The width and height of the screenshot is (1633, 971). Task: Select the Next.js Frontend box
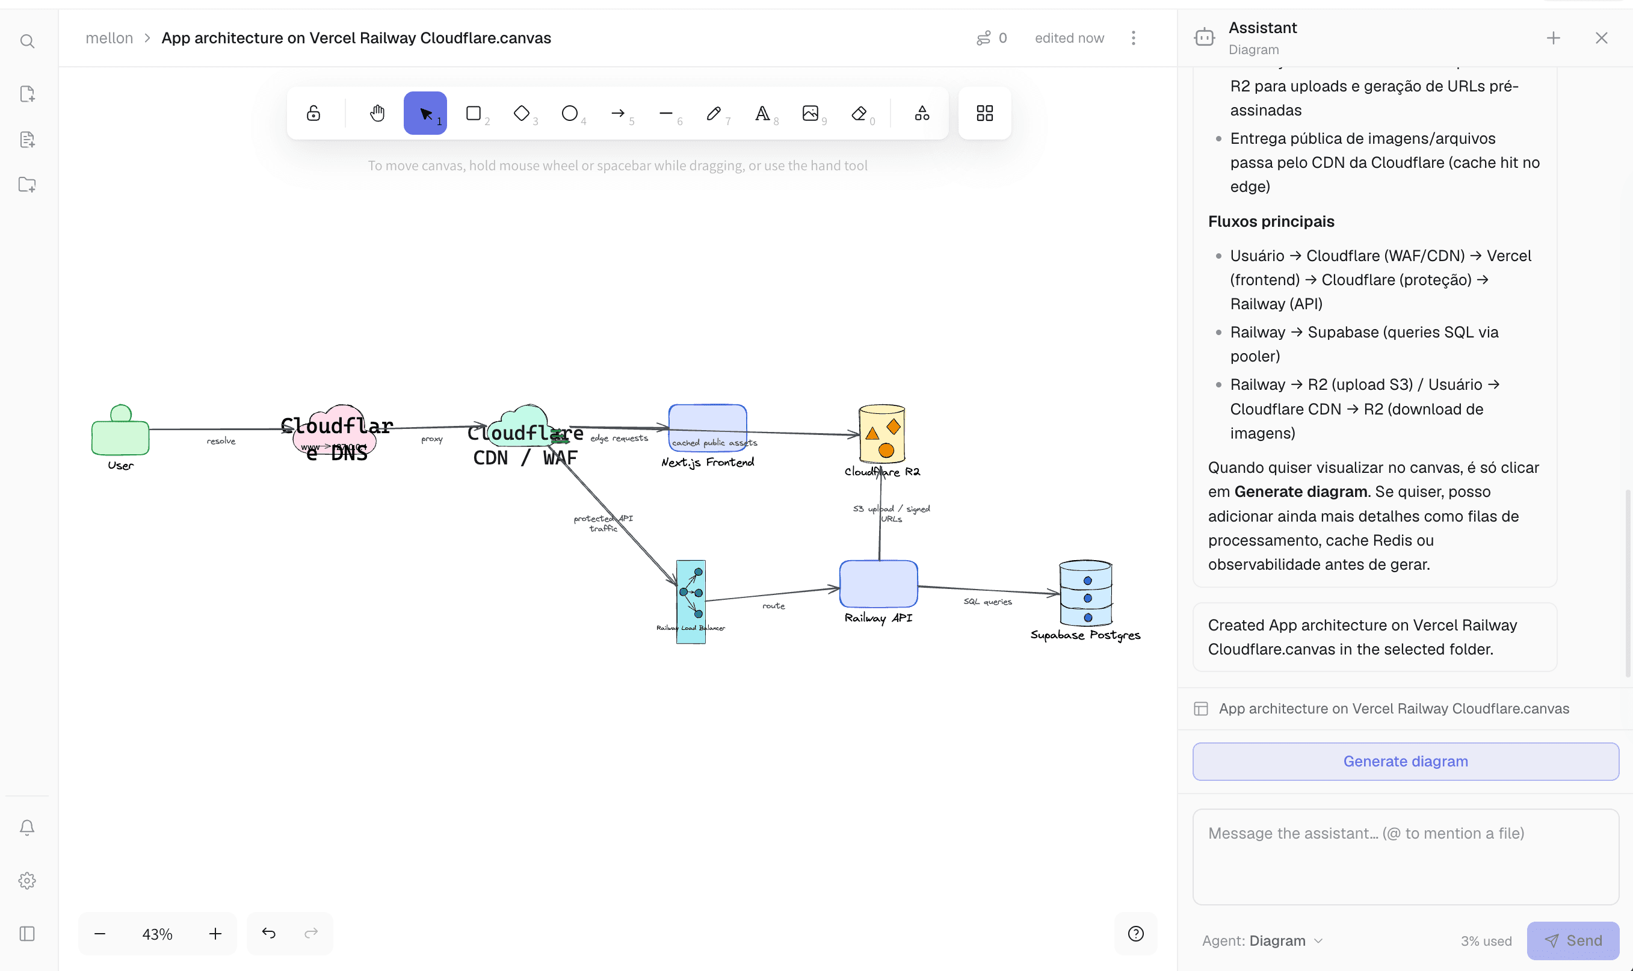click(x=707, y=427)
